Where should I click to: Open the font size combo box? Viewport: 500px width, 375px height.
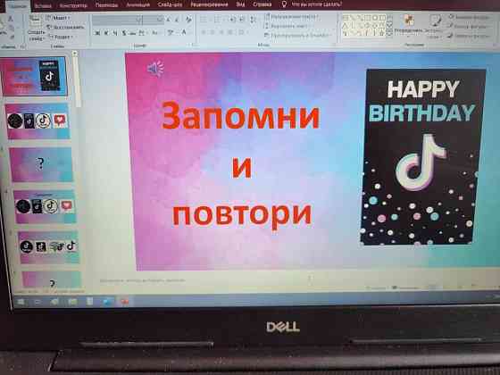pyautogui.click(x=153, y=20)
